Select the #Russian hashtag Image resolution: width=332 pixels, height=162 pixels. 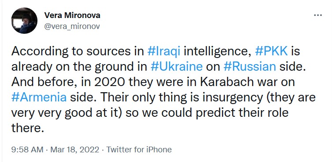pyautogui.click(x=250, y=67)
